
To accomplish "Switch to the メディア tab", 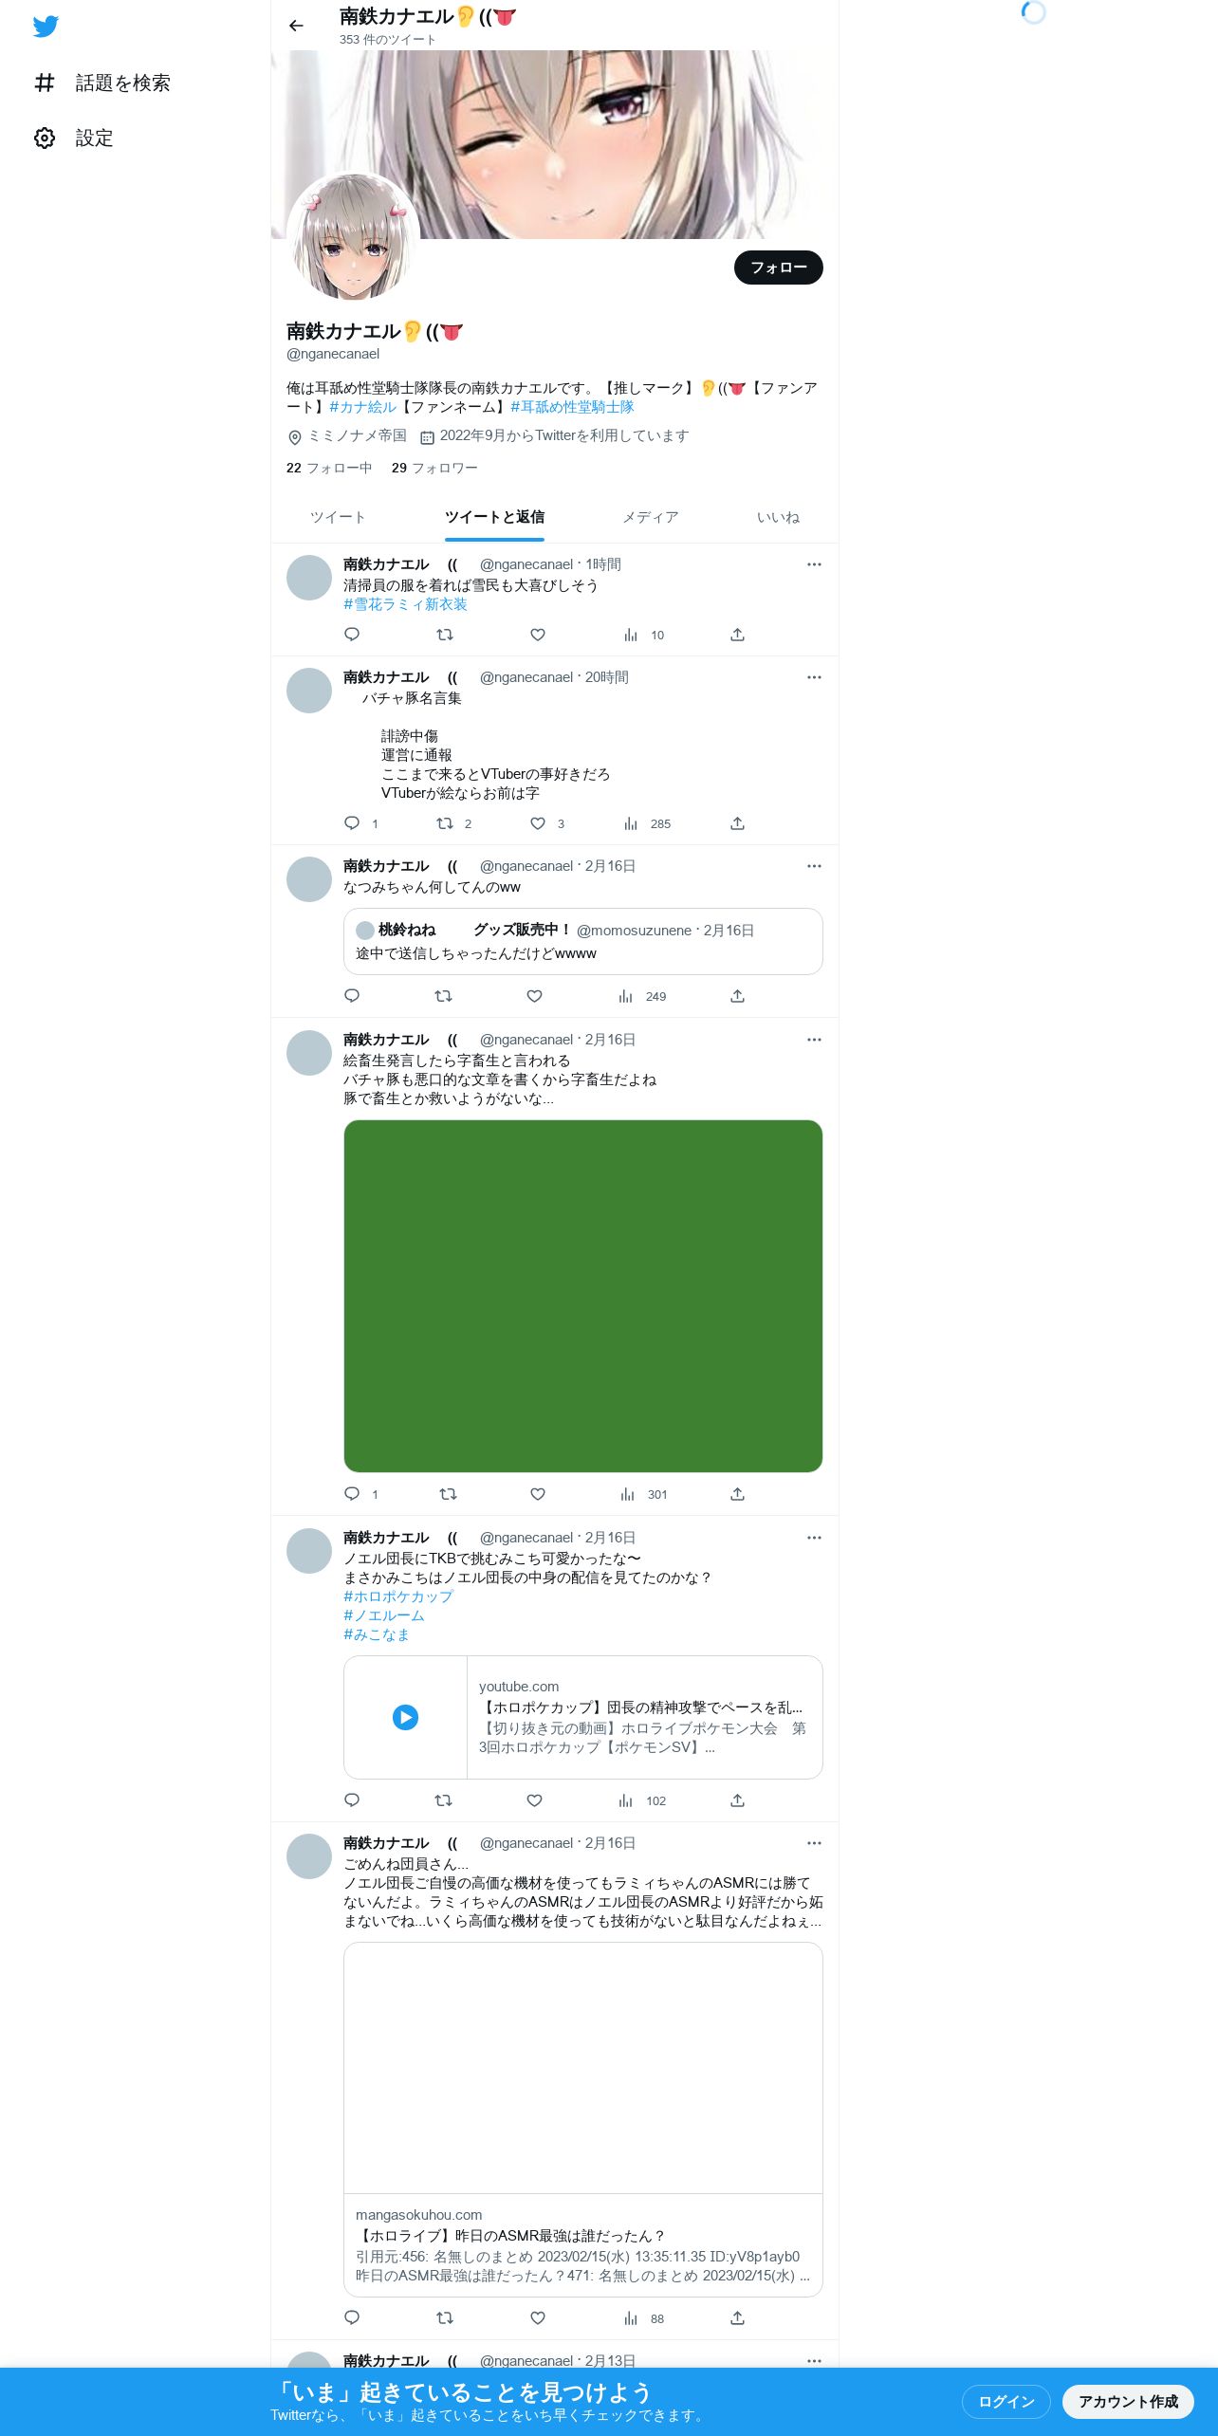I will [651, 517].
